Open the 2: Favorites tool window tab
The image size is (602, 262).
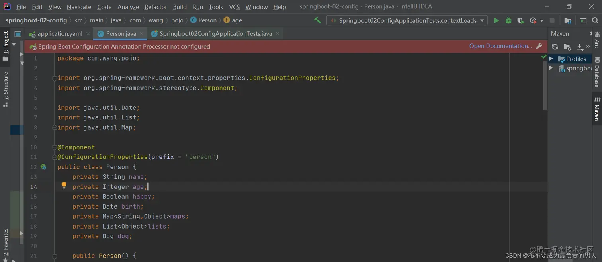(x=5, y=244)
